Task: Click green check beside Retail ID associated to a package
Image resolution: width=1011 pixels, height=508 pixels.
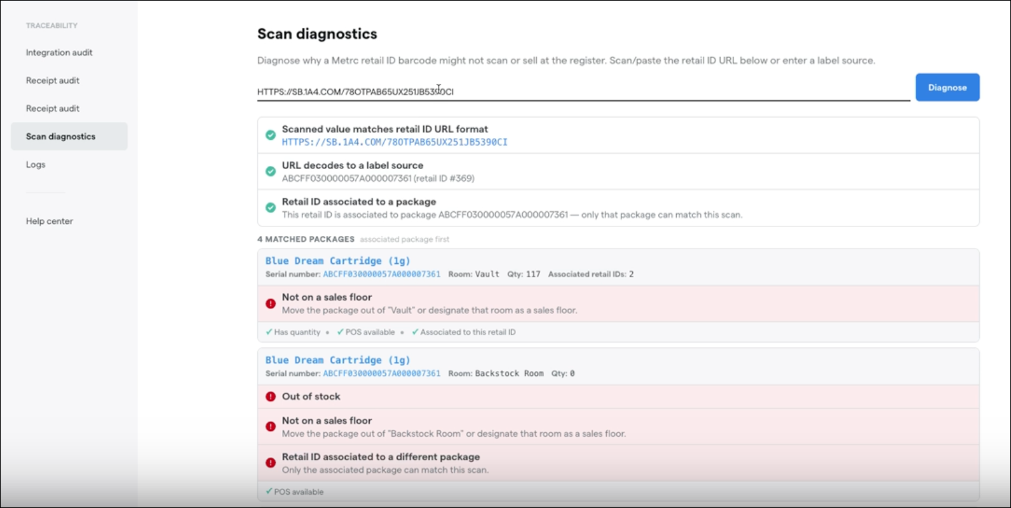Action: (271, 208)
